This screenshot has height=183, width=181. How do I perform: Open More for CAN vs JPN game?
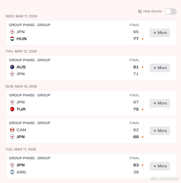(160, 131)
